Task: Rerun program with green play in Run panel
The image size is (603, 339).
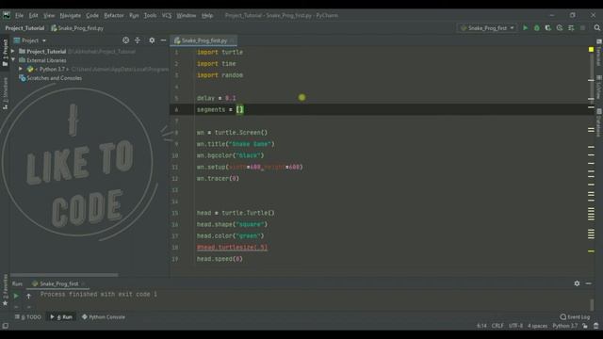Action: [x=16, y=296]
